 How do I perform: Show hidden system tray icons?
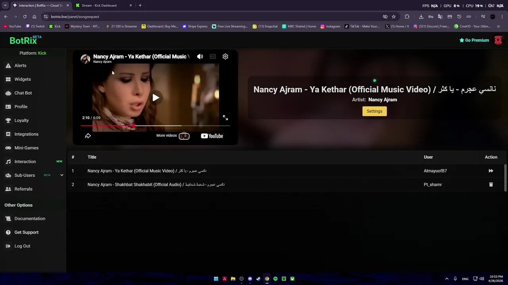click(x=446, y=279)
